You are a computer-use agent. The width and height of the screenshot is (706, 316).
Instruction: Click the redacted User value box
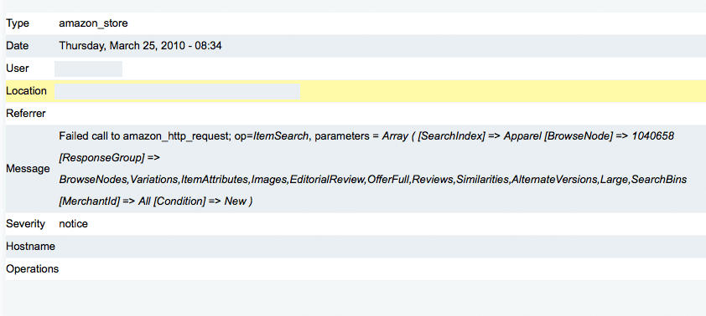coord(88,69)
